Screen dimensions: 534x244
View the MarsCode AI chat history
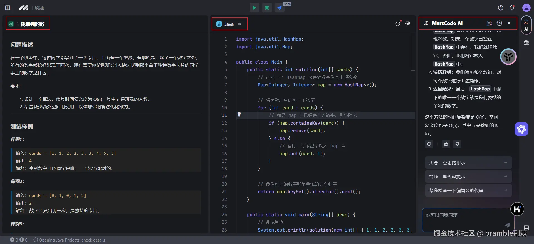[499, 23]
